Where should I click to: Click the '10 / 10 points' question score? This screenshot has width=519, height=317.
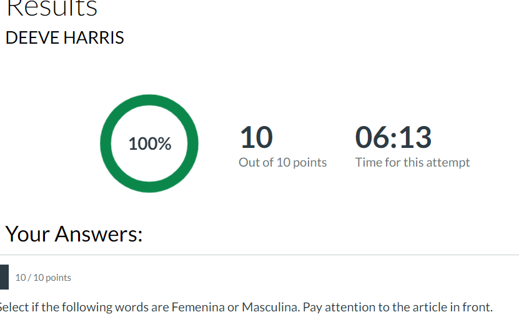coord(43,277)
